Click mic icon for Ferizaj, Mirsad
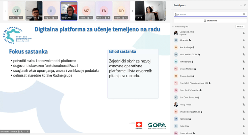Image resolution: width=248 pixels, height=135 pixels. 244,104
